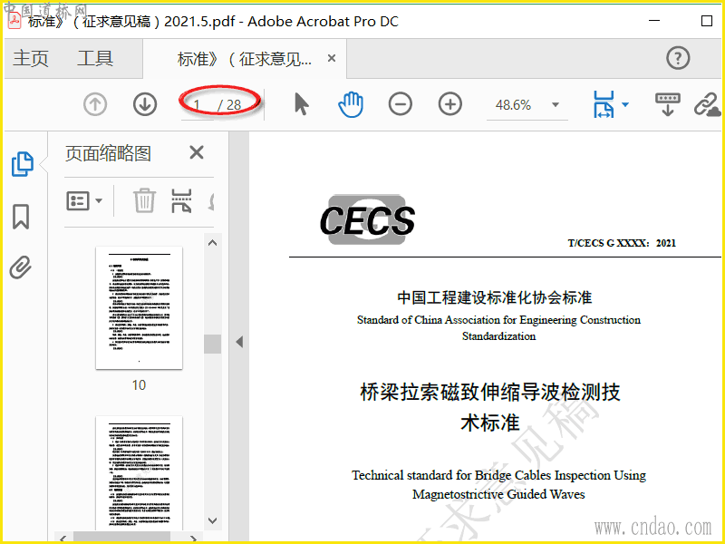
Task: Open the zoom level 48.6% dropdown
Action: [x=556, y=104]
